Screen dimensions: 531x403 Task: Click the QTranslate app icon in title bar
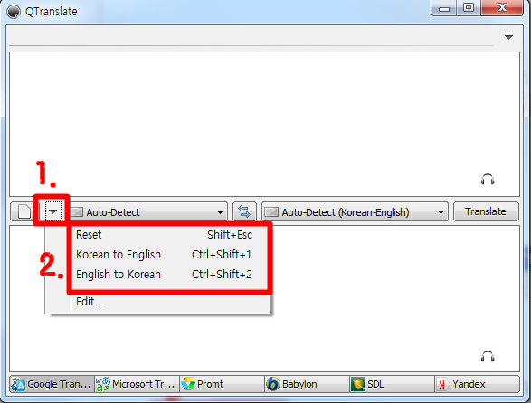[14, 12]
